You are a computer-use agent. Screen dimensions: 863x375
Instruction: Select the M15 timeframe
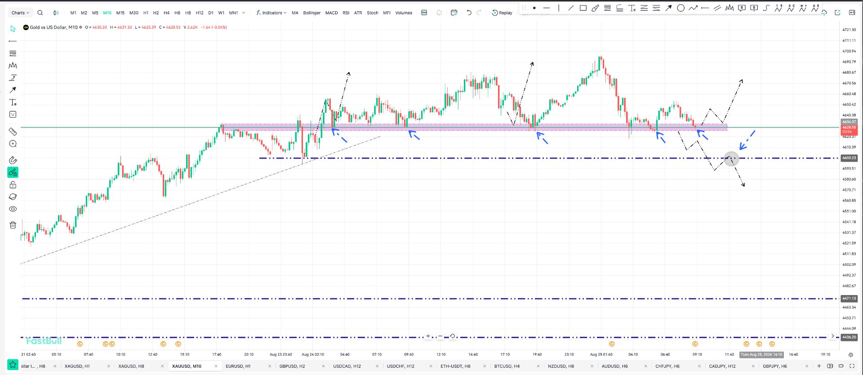click(x=120, y=13)
